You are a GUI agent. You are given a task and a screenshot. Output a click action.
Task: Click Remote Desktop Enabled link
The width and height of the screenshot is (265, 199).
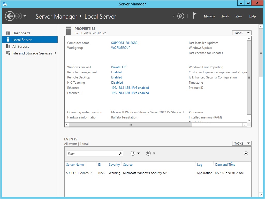[x=117, y=77]
